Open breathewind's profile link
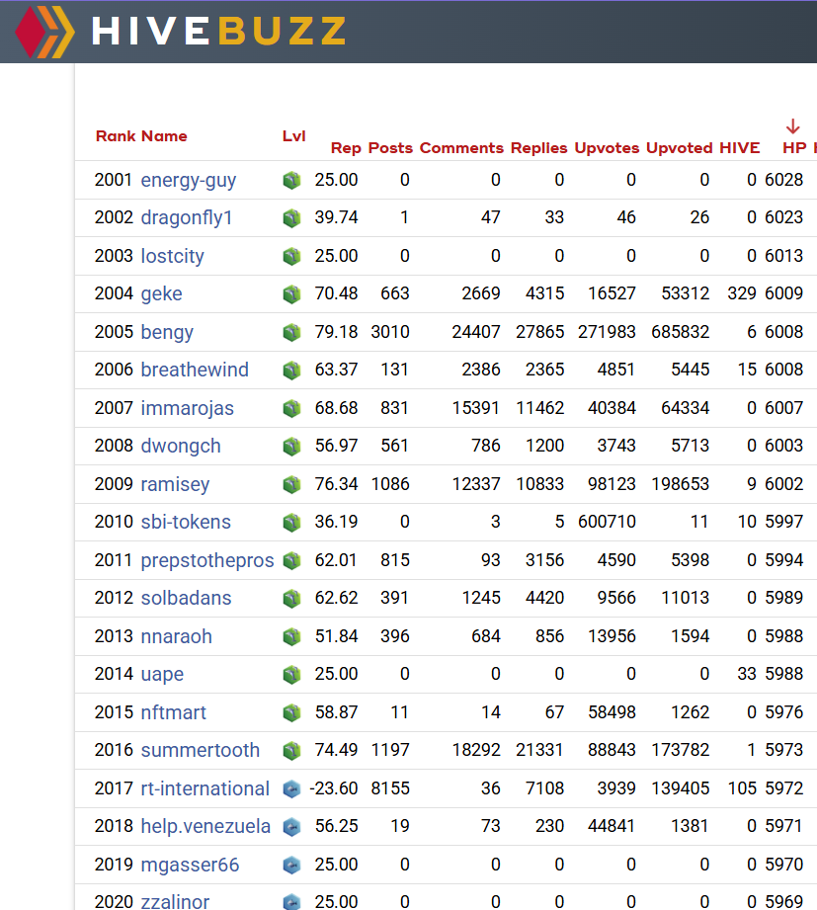 click(x=195, y=370)
